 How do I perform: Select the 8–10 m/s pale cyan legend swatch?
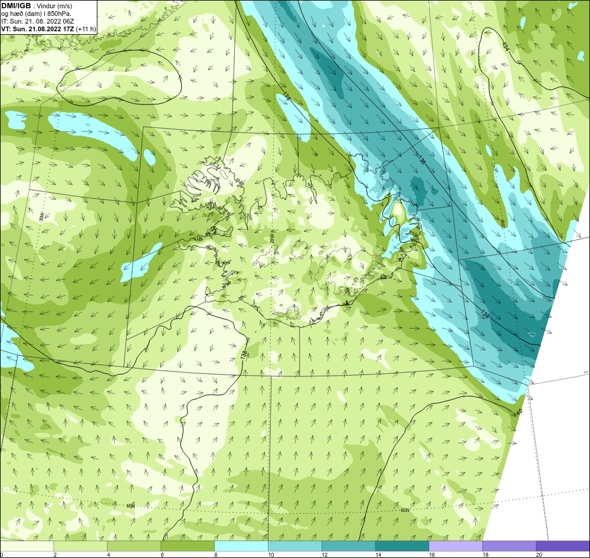click(241, 546)
